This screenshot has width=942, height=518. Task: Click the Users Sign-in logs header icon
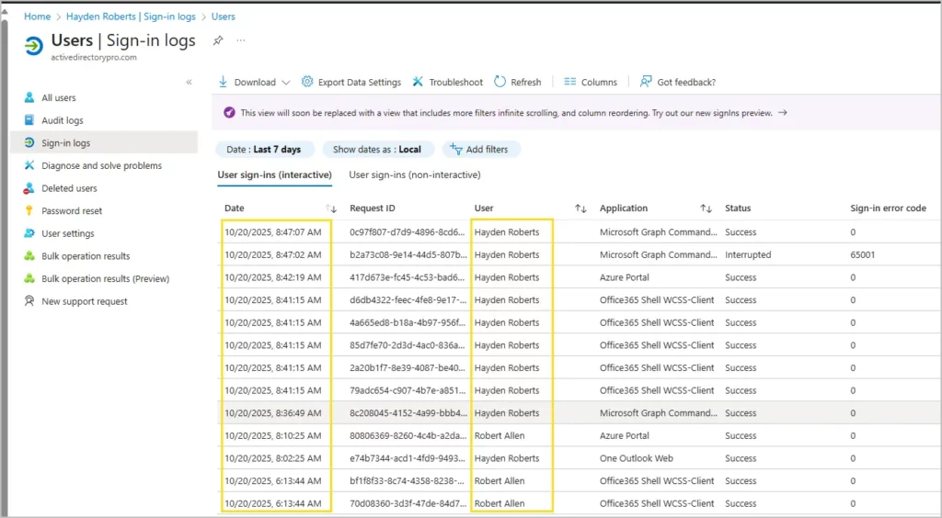pyautogui.click(x=34, y=46)
